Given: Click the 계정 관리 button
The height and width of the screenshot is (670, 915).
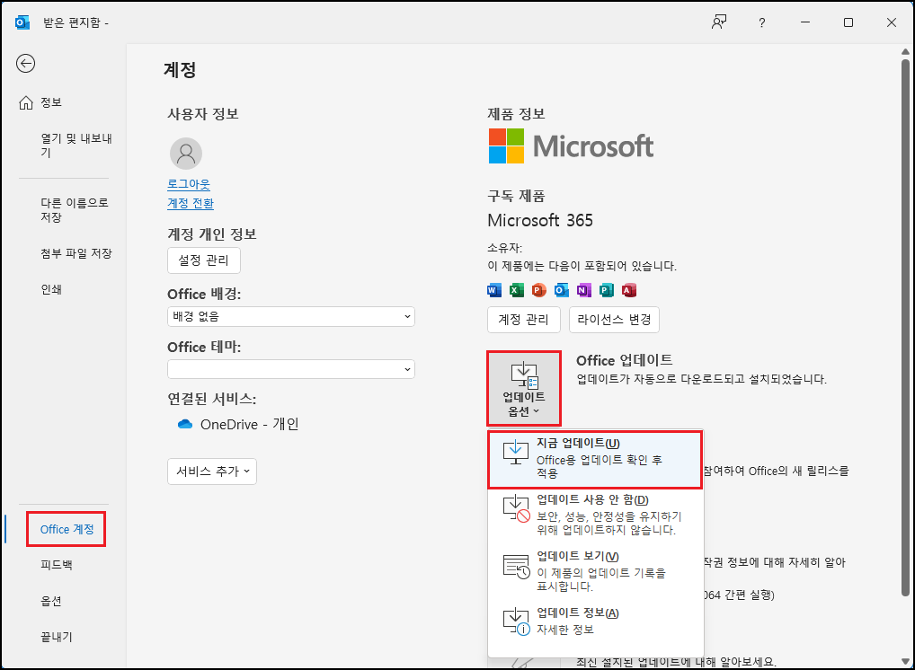Looking at the screenshot, I should click(x=523, y=320).
